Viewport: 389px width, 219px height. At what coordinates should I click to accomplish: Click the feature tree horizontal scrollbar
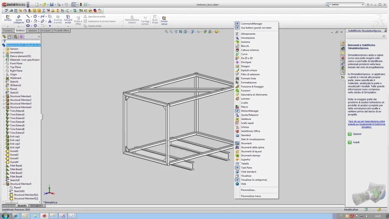click(22, 202)
